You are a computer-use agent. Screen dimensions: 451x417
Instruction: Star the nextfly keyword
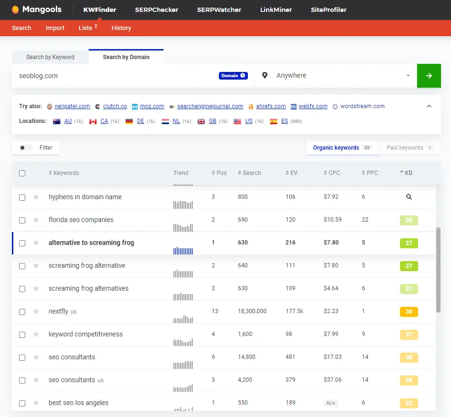(x=36, y=312)
